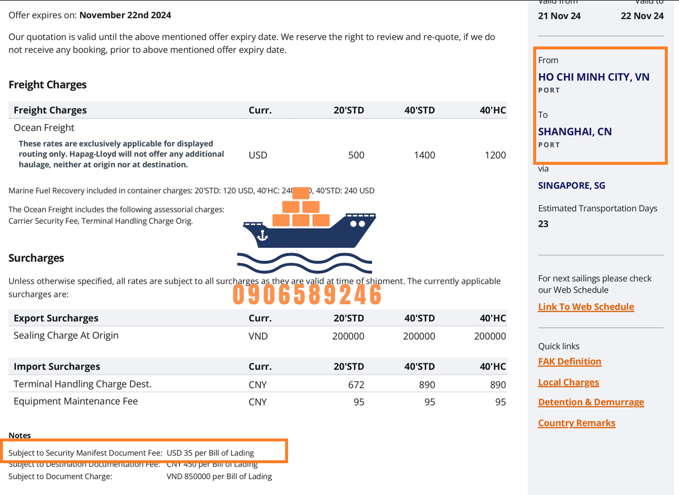This screenshot has width=679, height=495.
Task: View the Country Remarks link
Action: [x=576, y=423]
